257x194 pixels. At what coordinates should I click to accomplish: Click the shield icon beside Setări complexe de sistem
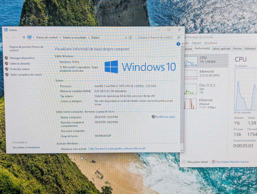(7, 75)
